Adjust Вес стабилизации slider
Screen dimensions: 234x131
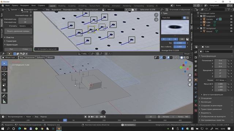click(180, 47)
